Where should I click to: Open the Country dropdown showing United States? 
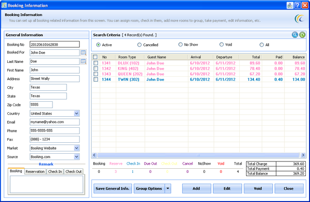pyautogui.click(x=77, y=114)
